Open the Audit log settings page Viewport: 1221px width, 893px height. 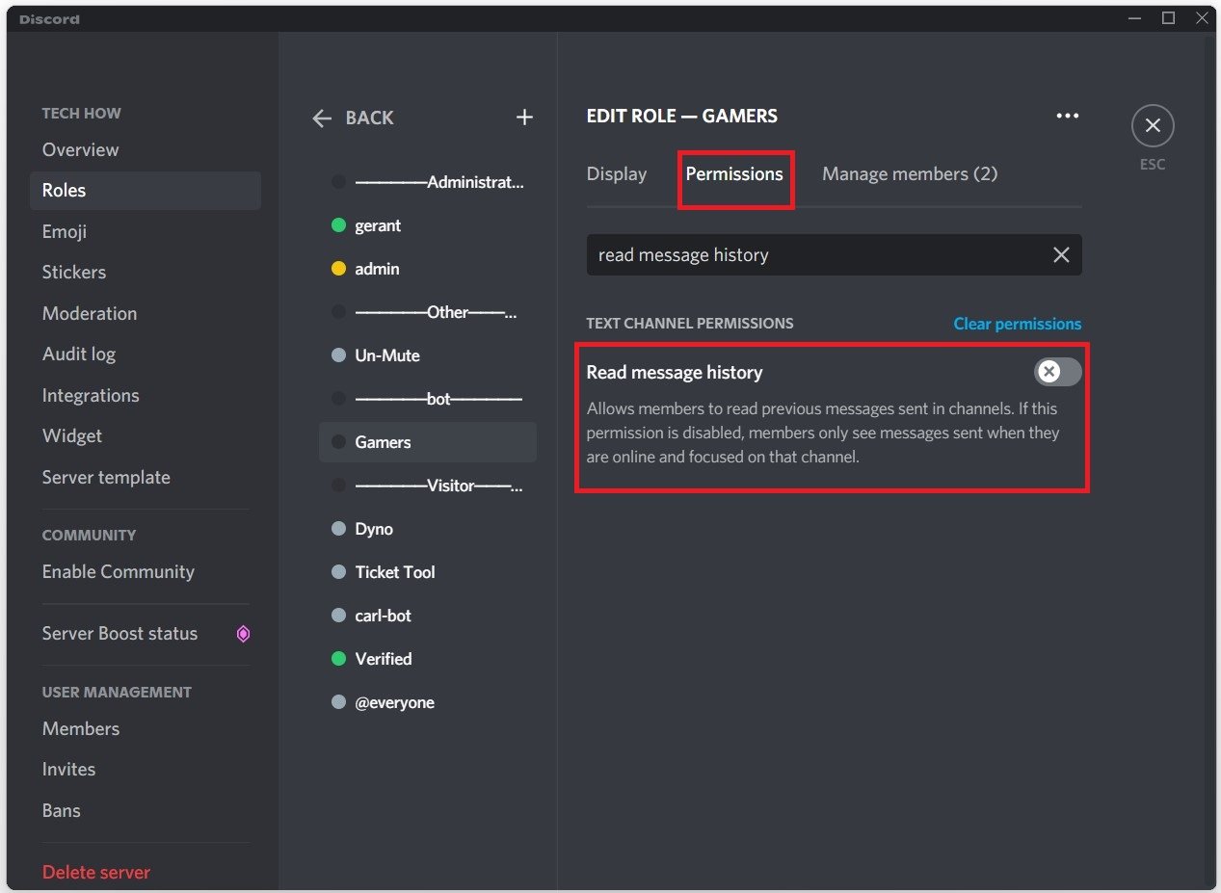79,355
